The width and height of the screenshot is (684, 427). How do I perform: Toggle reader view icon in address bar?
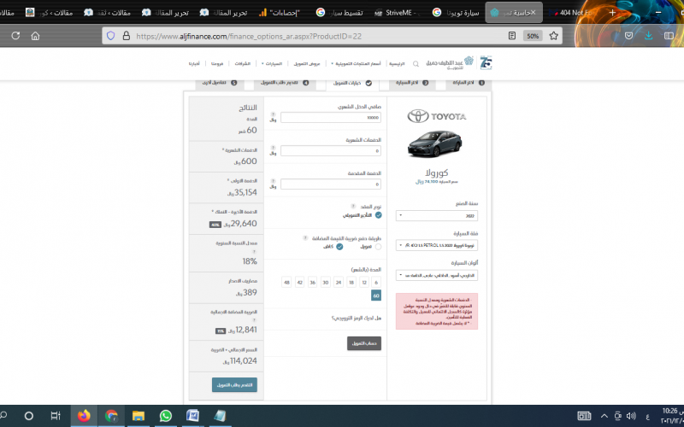(x=512, y=36)
